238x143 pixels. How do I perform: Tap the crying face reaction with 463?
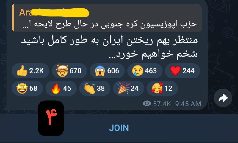tap(145, 71)
